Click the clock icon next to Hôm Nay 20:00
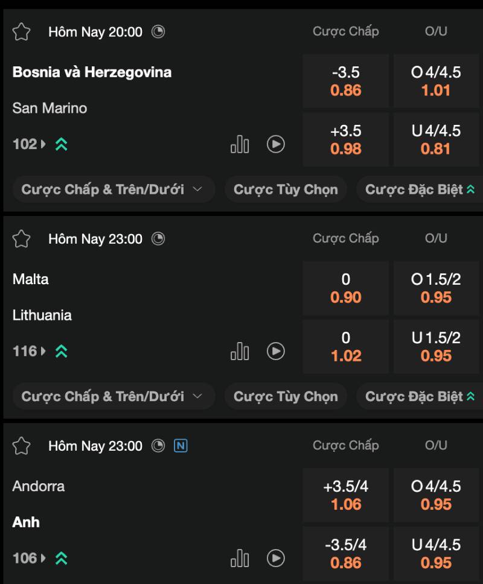The height and width of the screenshot is (584, 483). (x=158, y=31)
